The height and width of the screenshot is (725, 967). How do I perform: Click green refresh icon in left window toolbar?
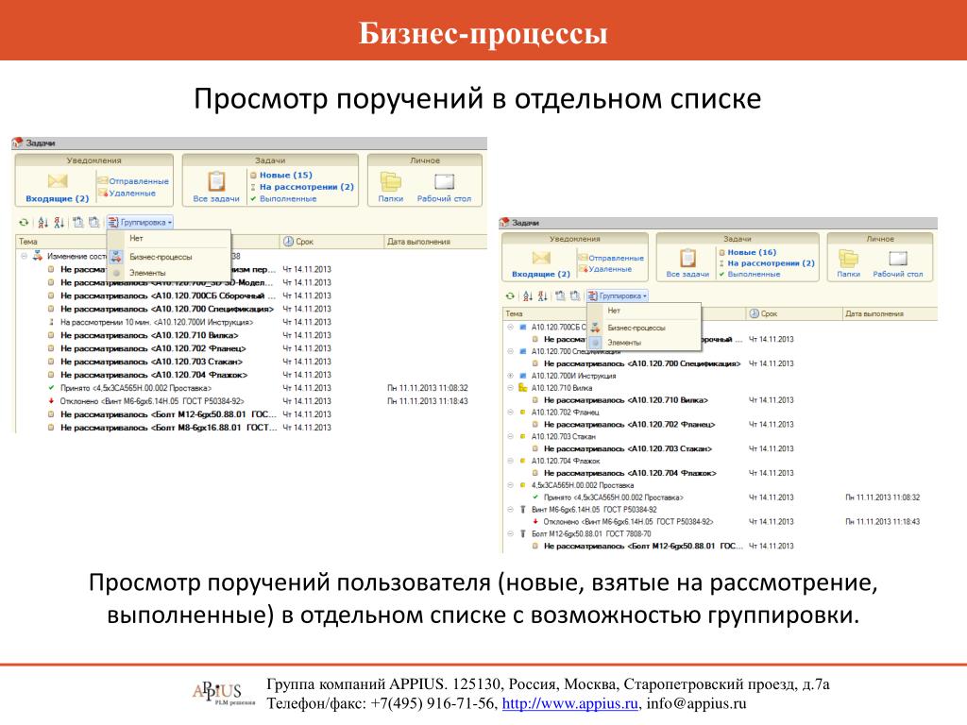coord(24,223)
